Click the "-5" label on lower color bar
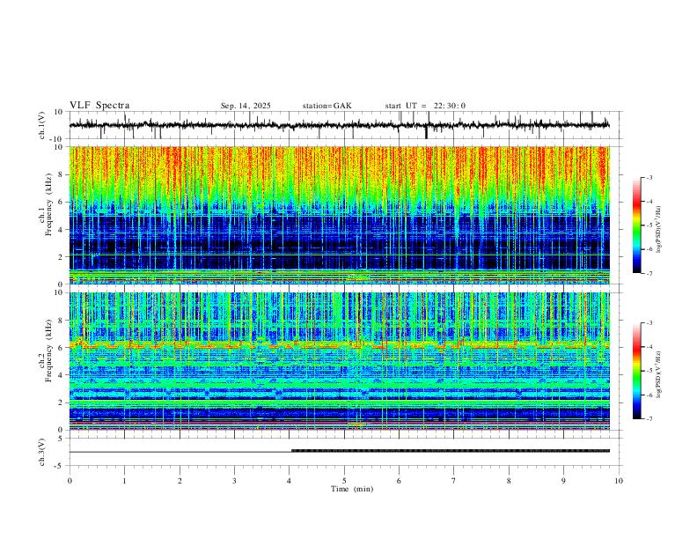The width and height of the screenshot is (697, 539). [x=649, y=371]
